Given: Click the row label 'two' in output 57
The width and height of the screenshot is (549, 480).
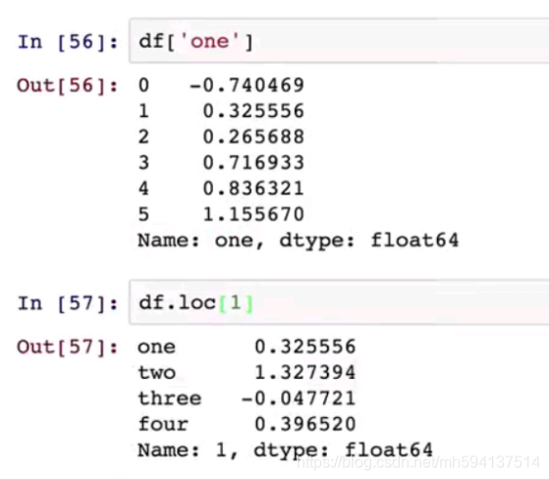Looking at the screenshot, I should point(156,372).
